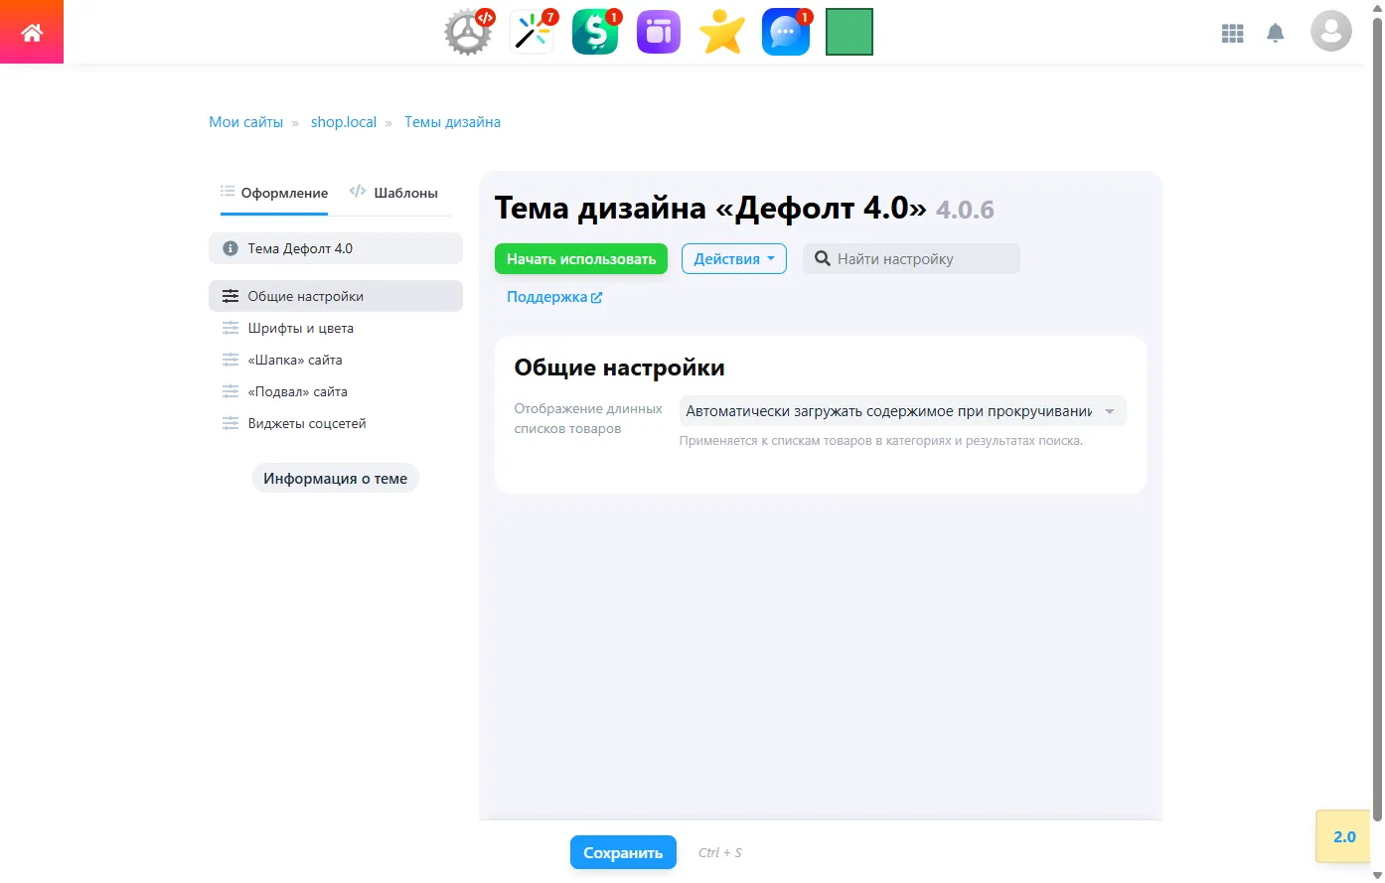The width and height of the screenshot is (1385, 883).
Task: Open the Действия dropdown
Action: click(x=733, y=258)
